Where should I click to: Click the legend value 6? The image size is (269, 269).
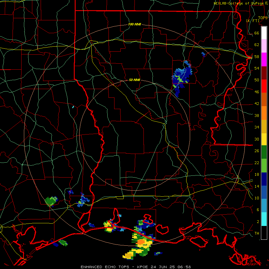[x=258, y=210]
